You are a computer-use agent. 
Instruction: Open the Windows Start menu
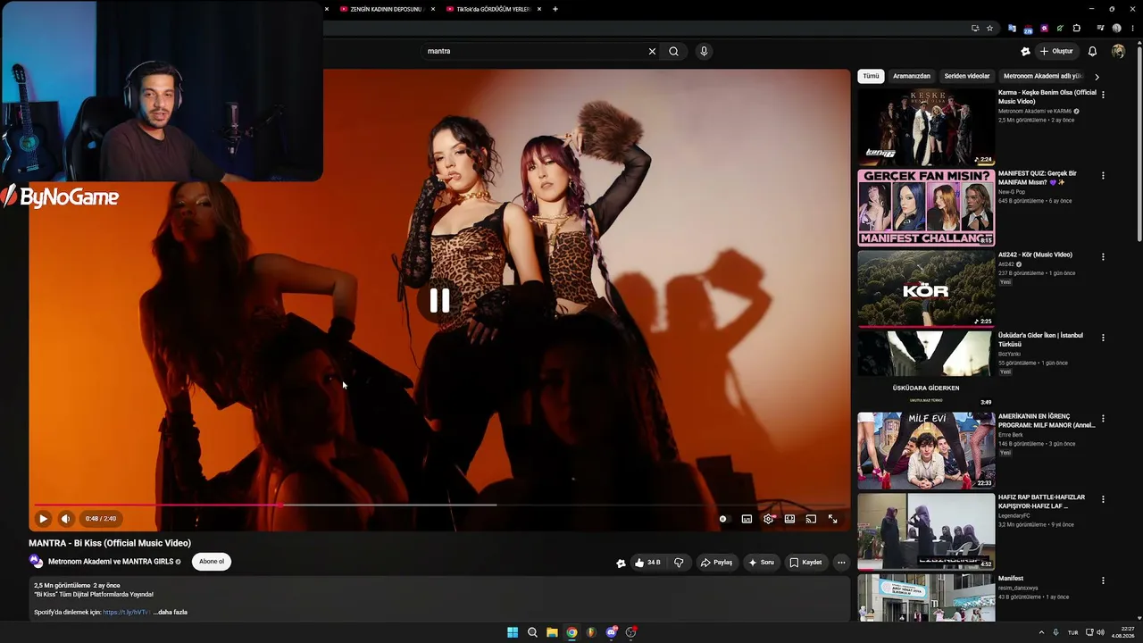[513, 632]
